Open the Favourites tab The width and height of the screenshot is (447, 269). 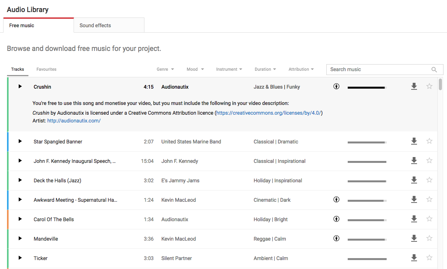point(46,69)
